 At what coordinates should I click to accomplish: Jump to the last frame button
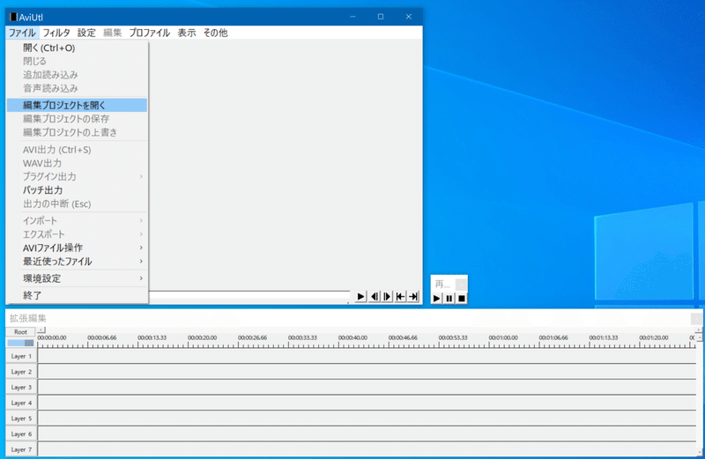(413, 297)
